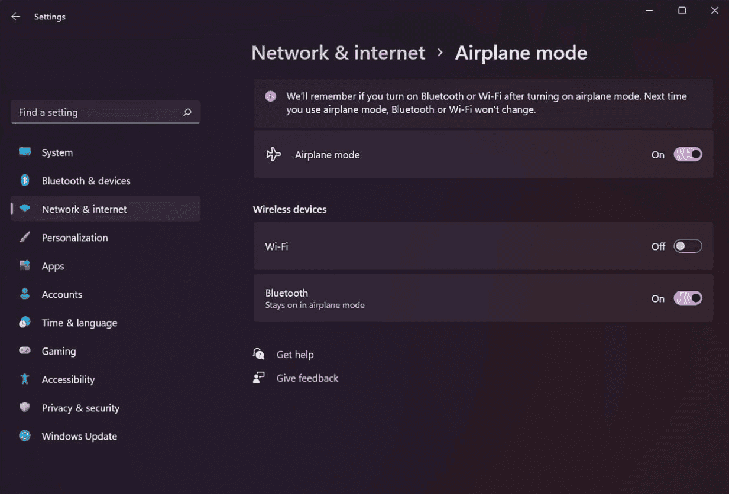This screenshot has height=494, width=729.
Task: Open Accounts via its person icon
Action: point(25,294)
